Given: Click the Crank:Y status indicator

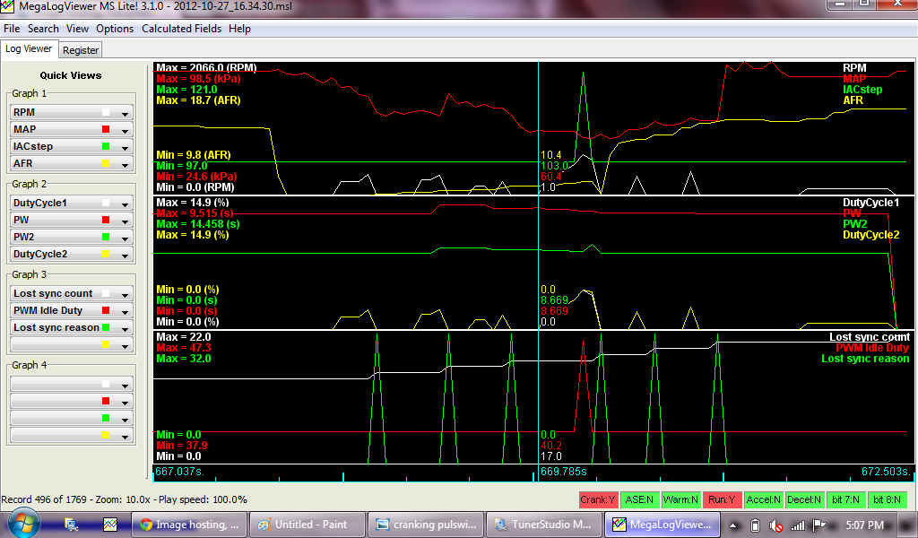Looking at the screenshot, I should [x=597, y=499].
